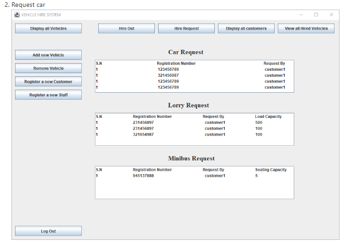
Task: Show Display all customers
Action: pyautogui.click(x=246, y=28)
